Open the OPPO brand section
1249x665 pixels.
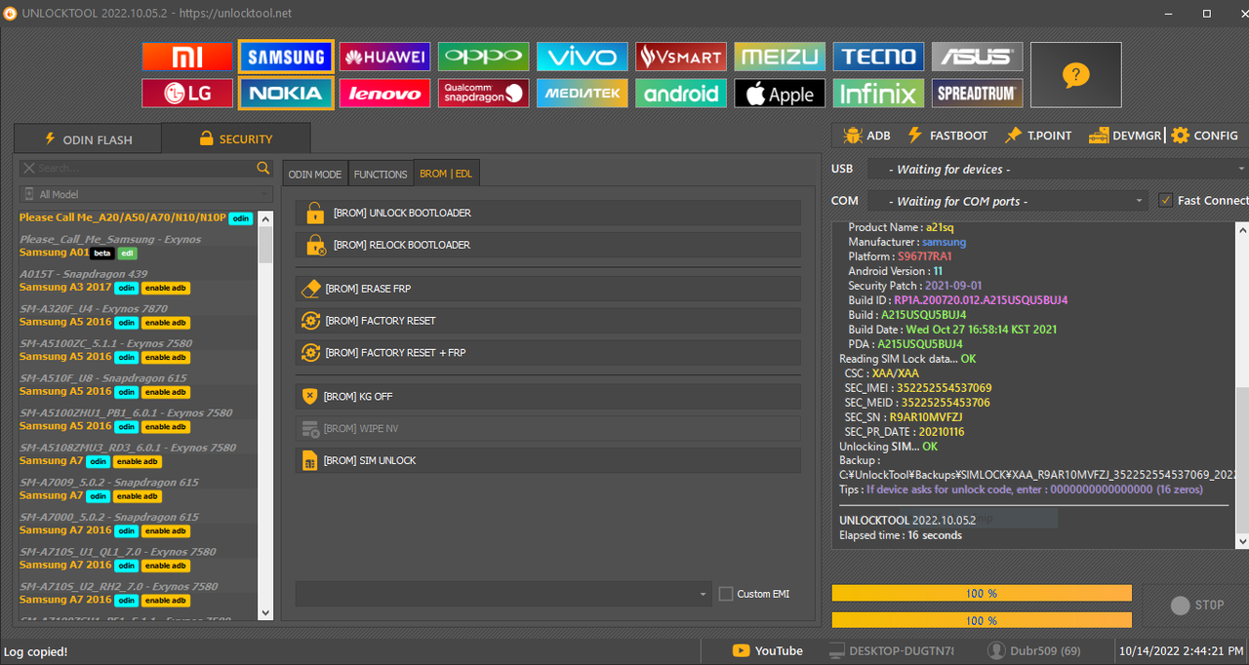[x=483, y=57]
